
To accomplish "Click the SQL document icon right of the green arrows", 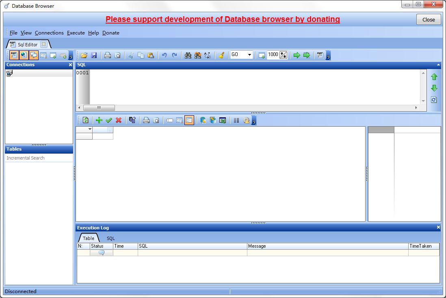I will (x=320, y=55).
